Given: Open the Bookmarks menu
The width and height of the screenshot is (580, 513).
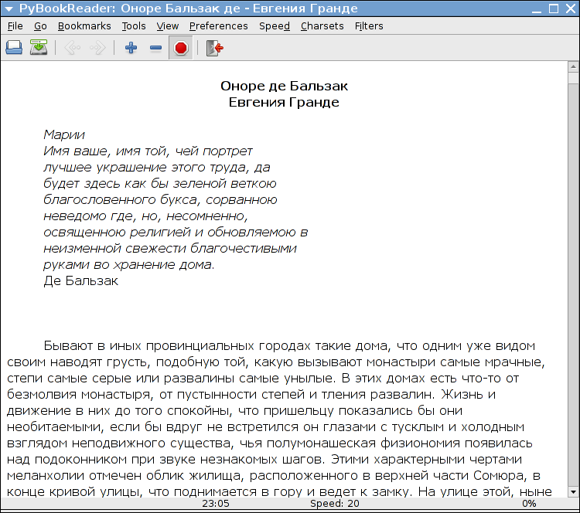Looking at the screenshot, I should (84, 25).
